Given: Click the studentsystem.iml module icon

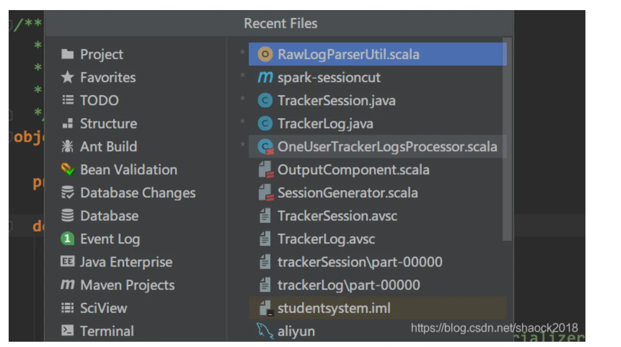Looking at the screenshot, I should 266,308.
